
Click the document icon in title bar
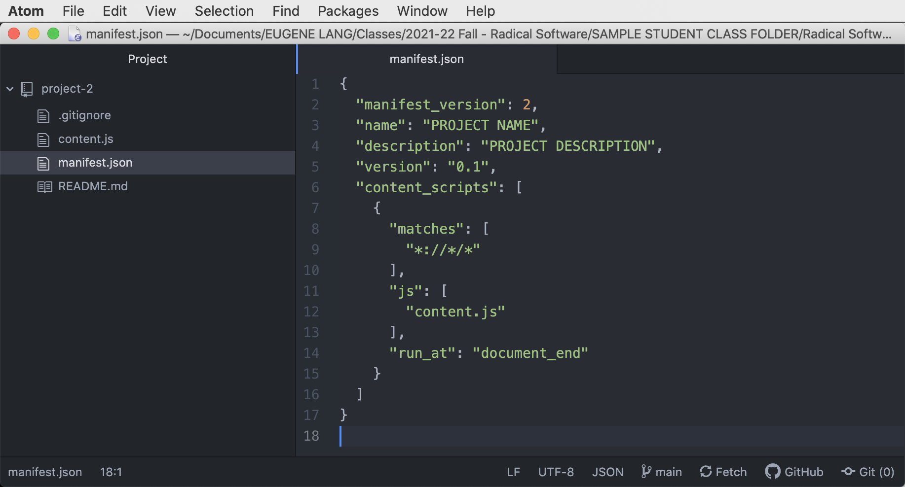point(75,34)
